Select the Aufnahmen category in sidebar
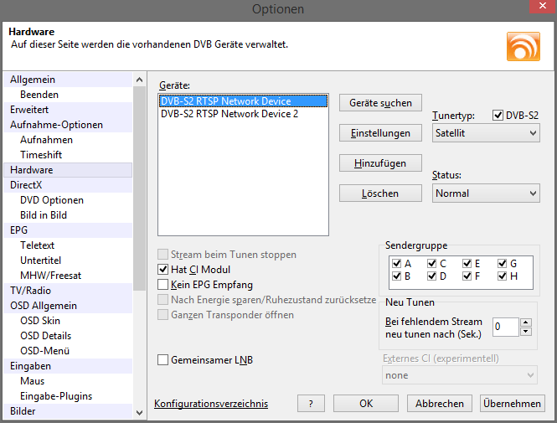 click(46, 140)
